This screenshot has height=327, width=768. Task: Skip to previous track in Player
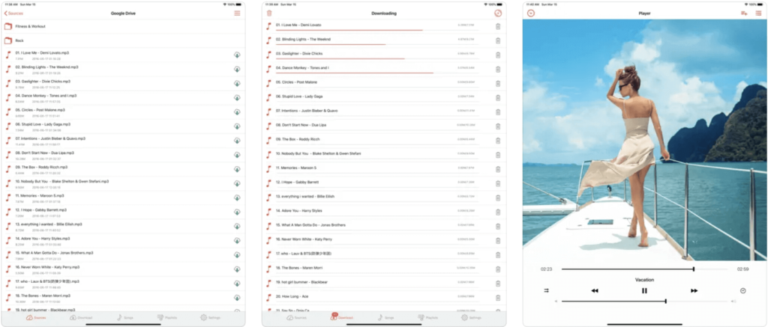(595, 290)
